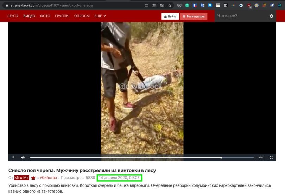Screen dimensions: 285x195
Task: Click the rocket extension icon
Action: (272, 5)
